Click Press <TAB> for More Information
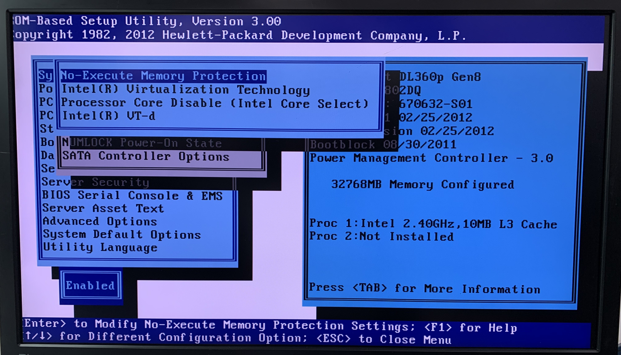Image resolution: width=621 pixels, height=355 pixels. (424, 288)
